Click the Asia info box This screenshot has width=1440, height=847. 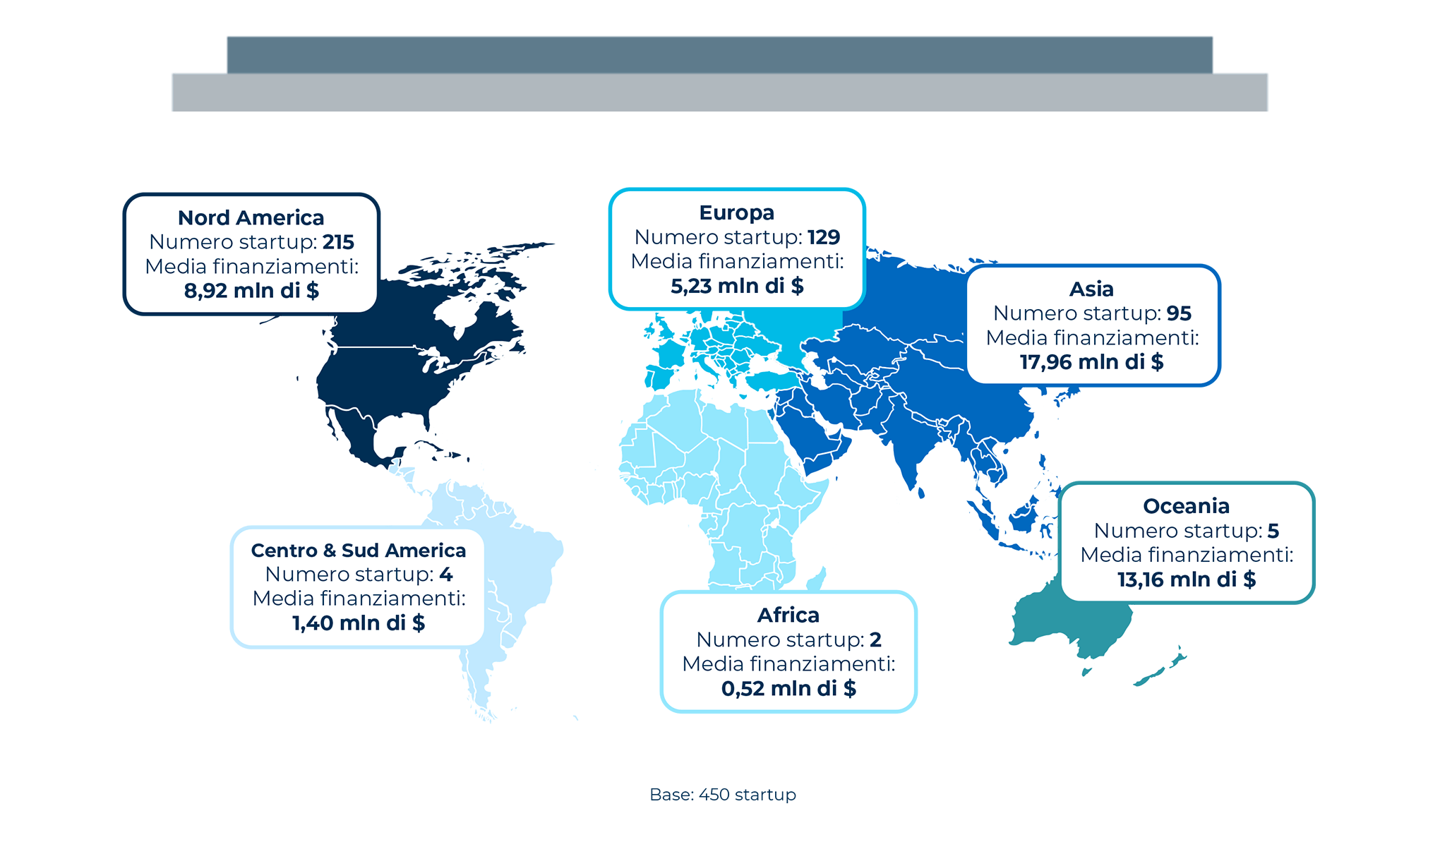(x=1092, y=325)
